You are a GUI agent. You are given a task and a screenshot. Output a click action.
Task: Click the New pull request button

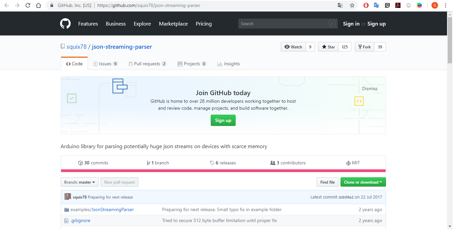119,182
